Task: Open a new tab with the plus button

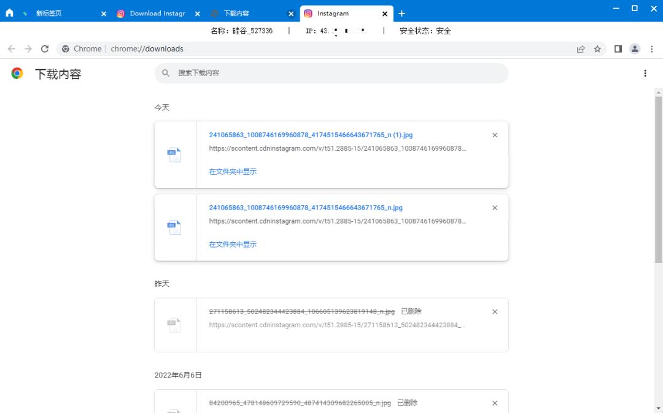Action: coord(401,13)
